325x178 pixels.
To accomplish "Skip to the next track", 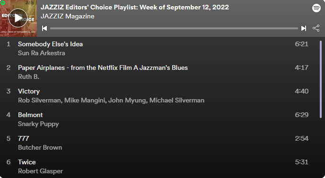I will pos(304,28).
